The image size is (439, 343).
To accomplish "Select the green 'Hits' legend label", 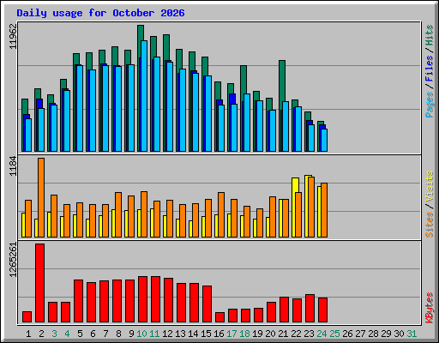I will (x=429, y=35).
